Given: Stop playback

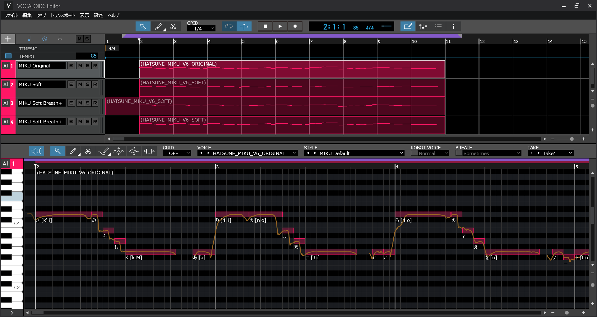Looking at the screenshot, I should 265,26.
